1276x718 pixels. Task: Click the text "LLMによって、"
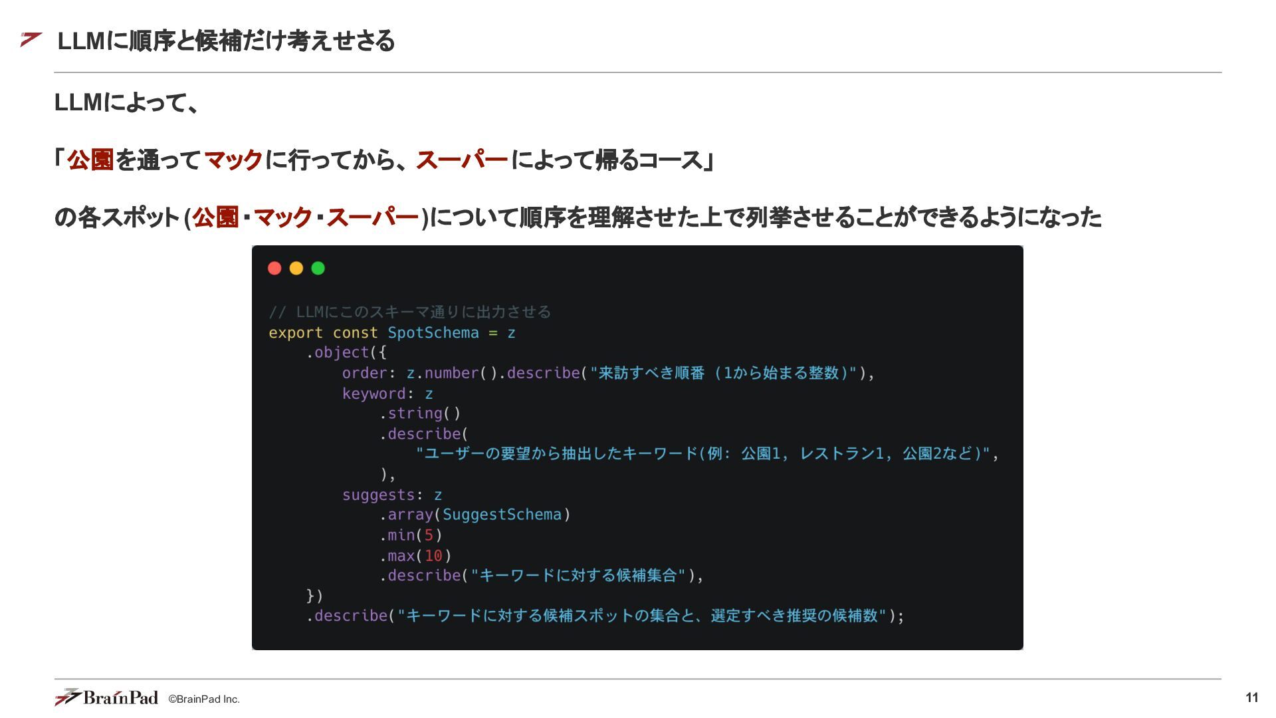[126, 102]
